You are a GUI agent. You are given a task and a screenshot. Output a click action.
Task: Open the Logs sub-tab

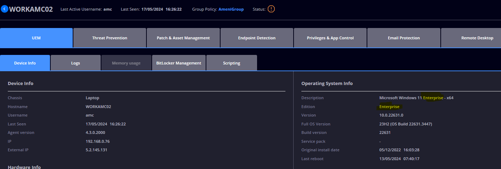pos(76,63)
